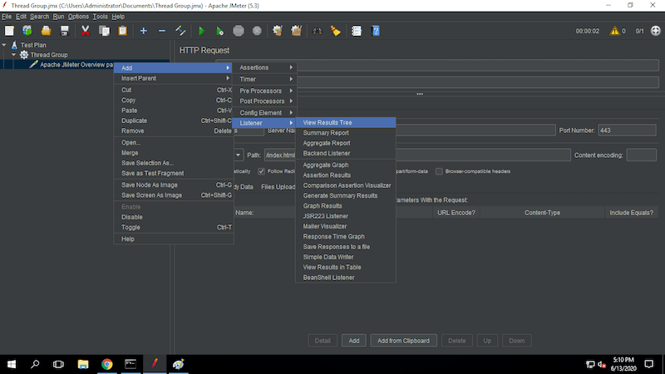Select View Results in Table listener
Image resolution: width=665 pixels, height=374 pixels.
click(x=346, y=267)
